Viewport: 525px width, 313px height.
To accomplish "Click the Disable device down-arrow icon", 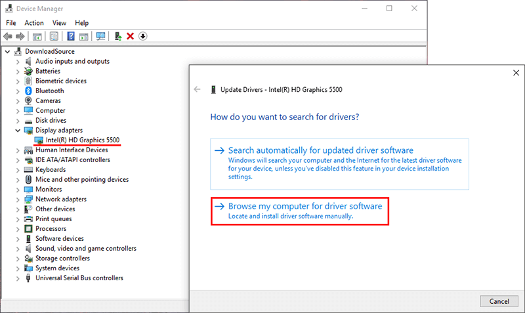I will point(143,36).
